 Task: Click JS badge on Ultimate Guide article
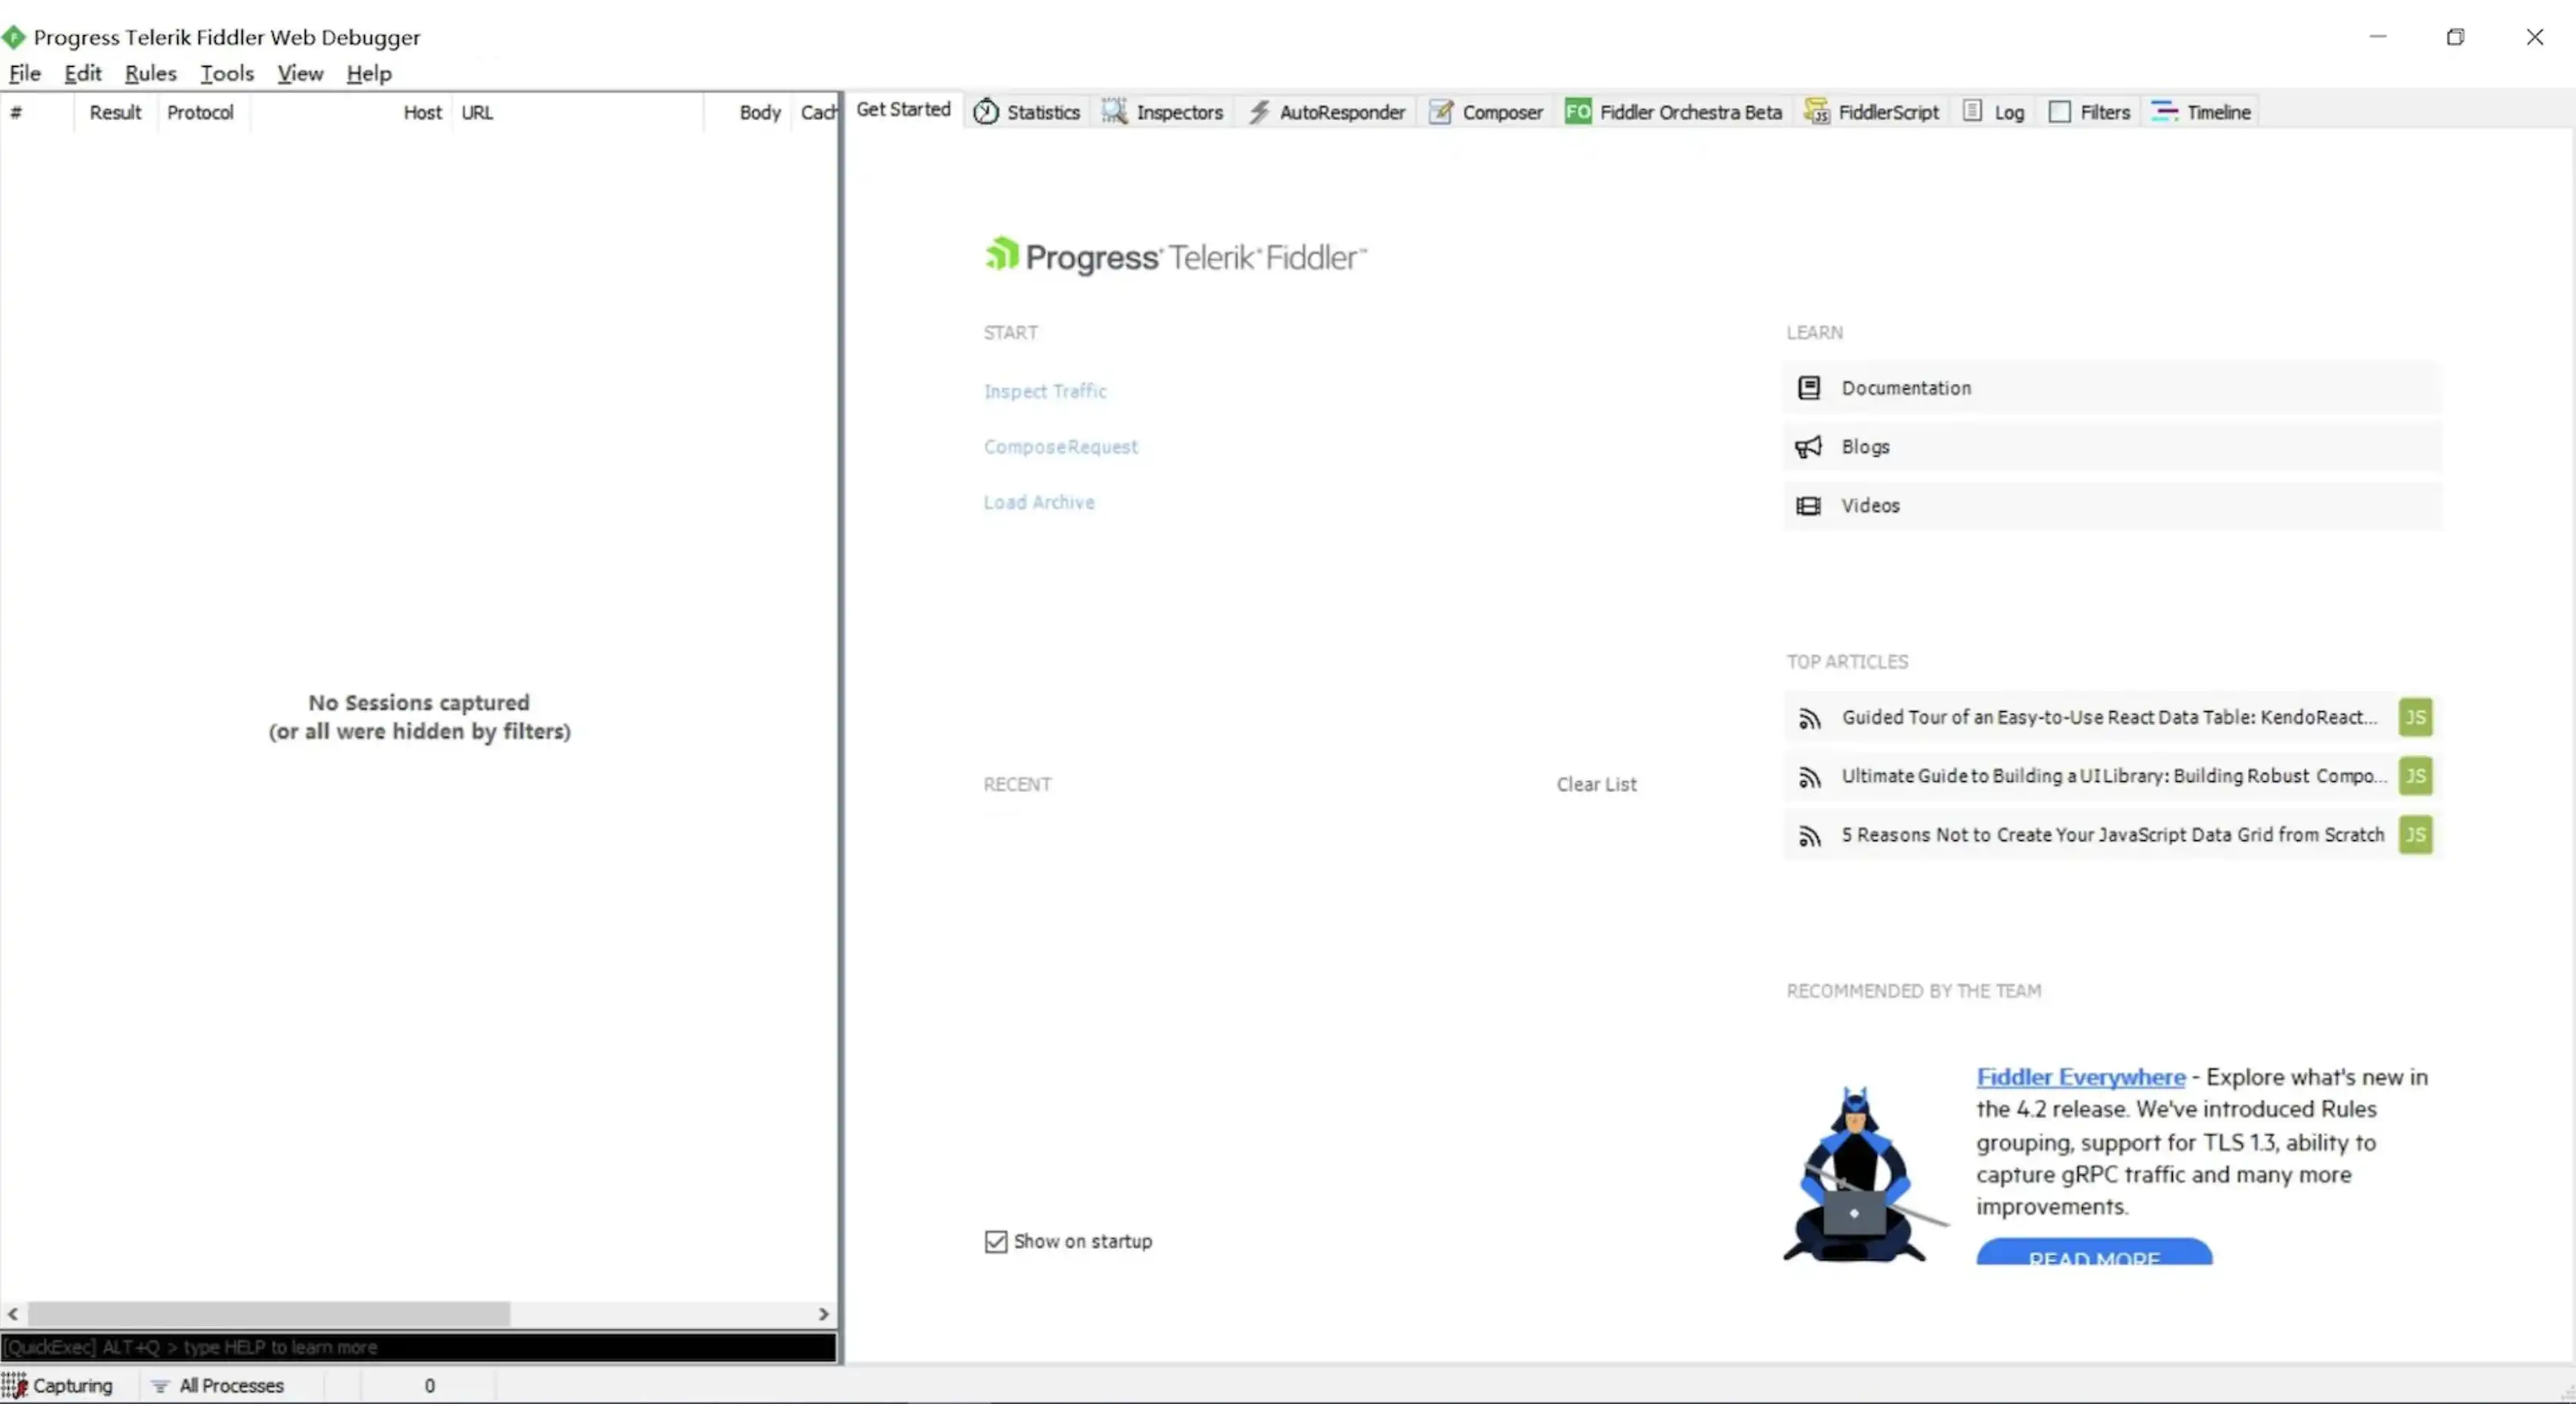pos(2415,776)
